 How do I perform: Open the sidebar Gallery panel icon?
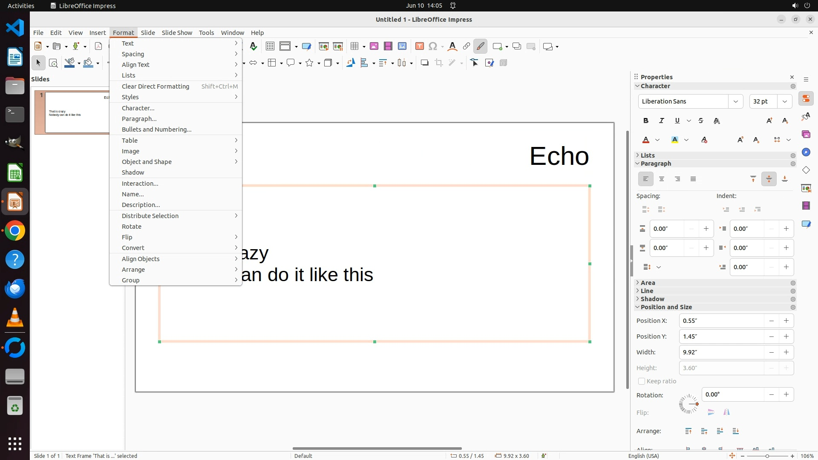pos(806,135)
